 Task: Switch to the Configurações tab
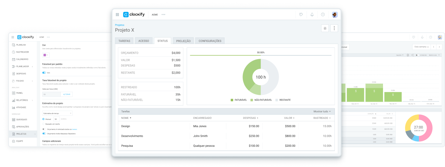pos(210,41)
